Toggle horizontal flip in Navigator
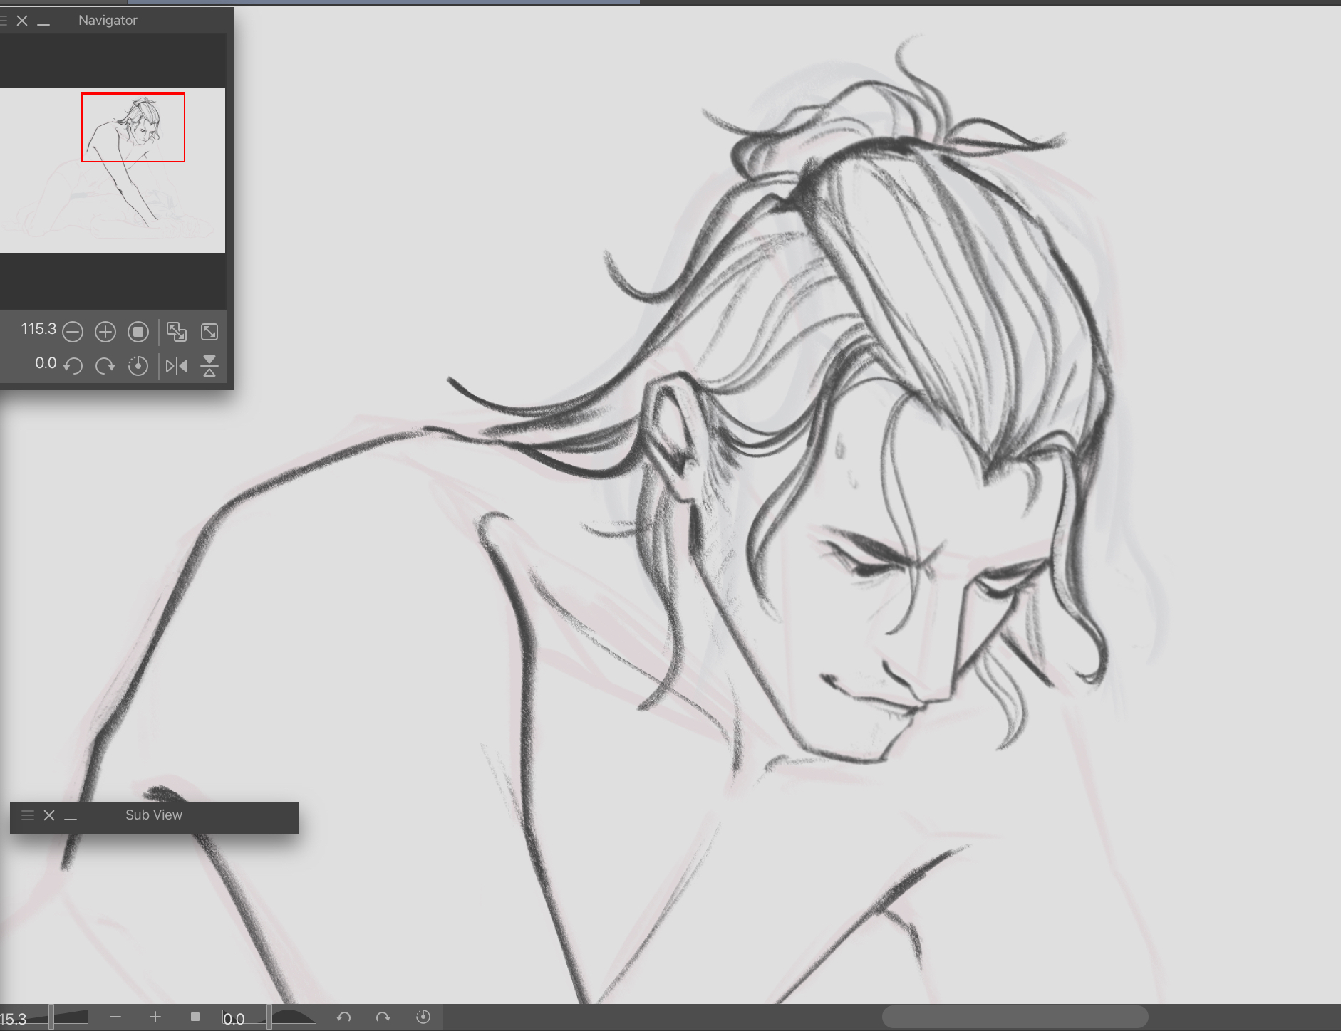This screenshot has height=1031, width=1341. coord(176,366)
